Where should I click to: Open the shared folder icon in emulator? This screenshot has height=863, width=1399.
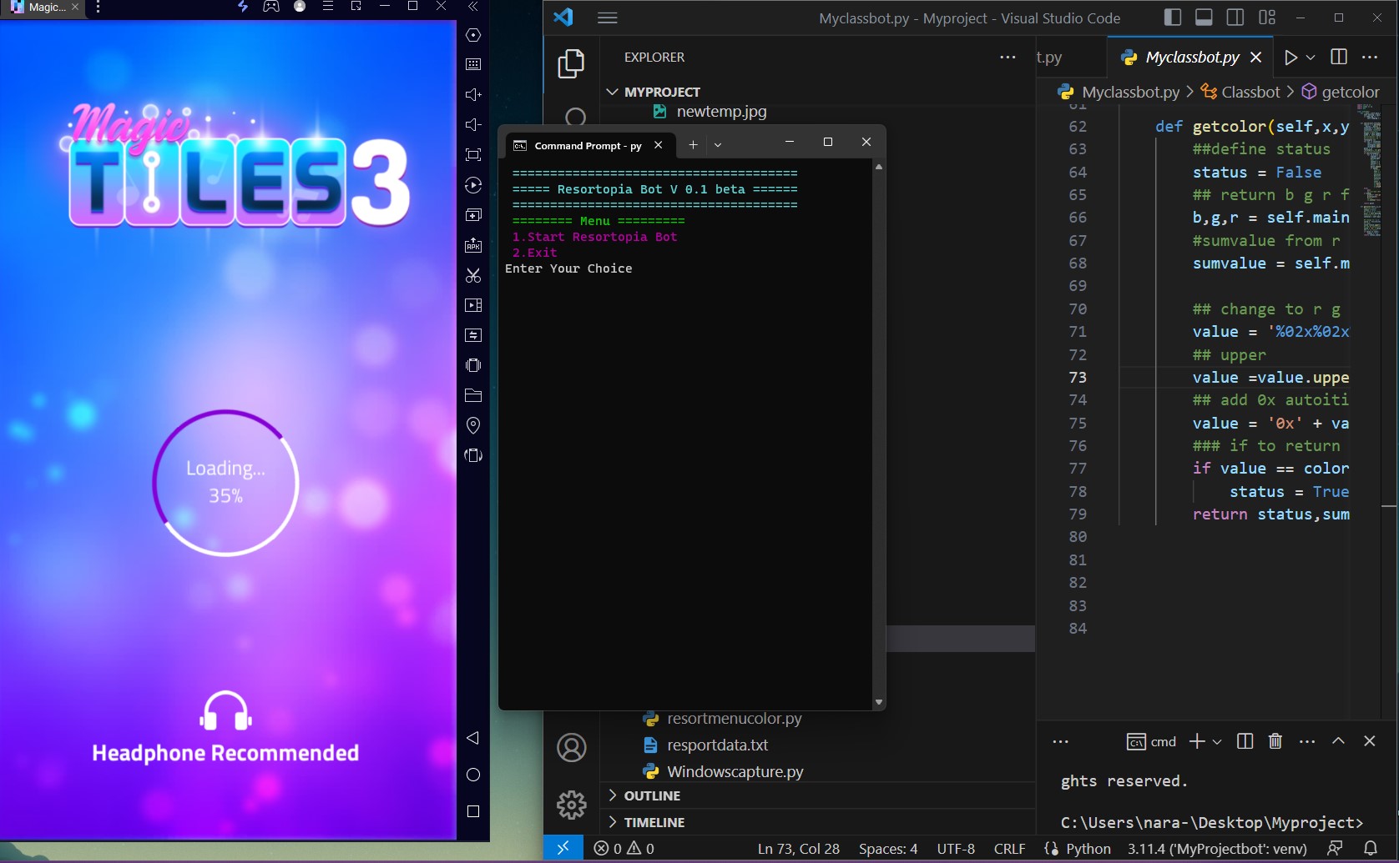473,395
